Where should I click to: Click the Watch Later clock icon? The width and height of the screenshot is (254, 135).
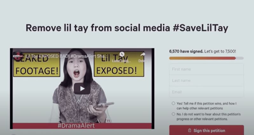pyautogui.click(x=122, y=54)
